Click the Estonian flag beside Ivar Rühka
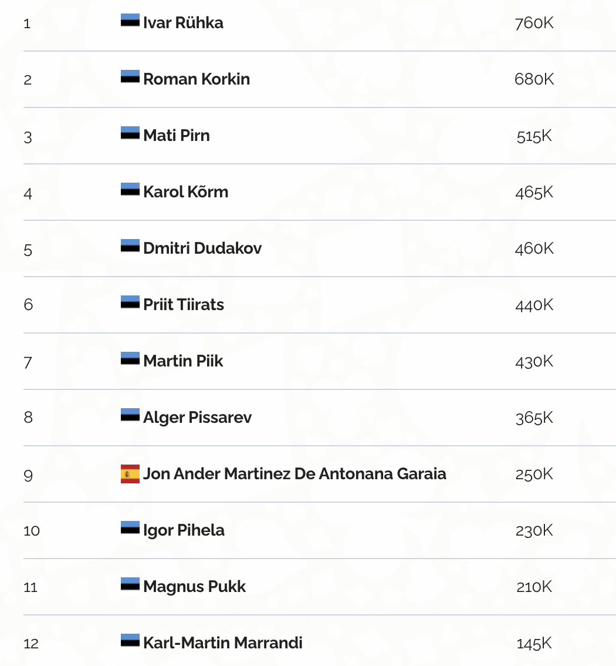Image resolution: width=616 pixels, height=666 pixels. pos(130,21)
